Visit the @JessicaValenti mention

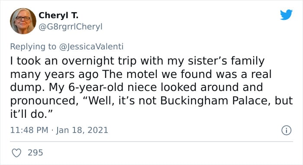tap(91, 47)
